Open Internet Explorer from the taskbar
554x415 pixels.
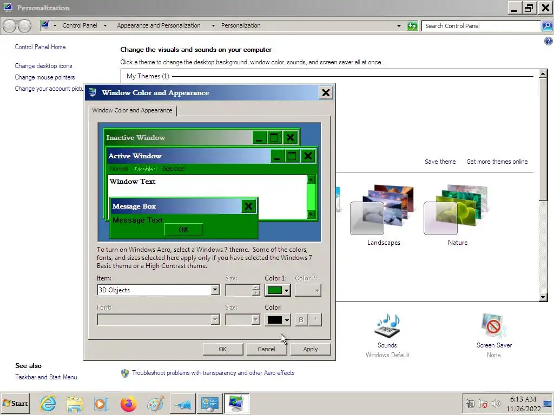48,403
